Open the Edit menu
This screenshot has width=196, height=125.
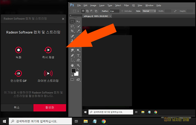click(85, 5)
